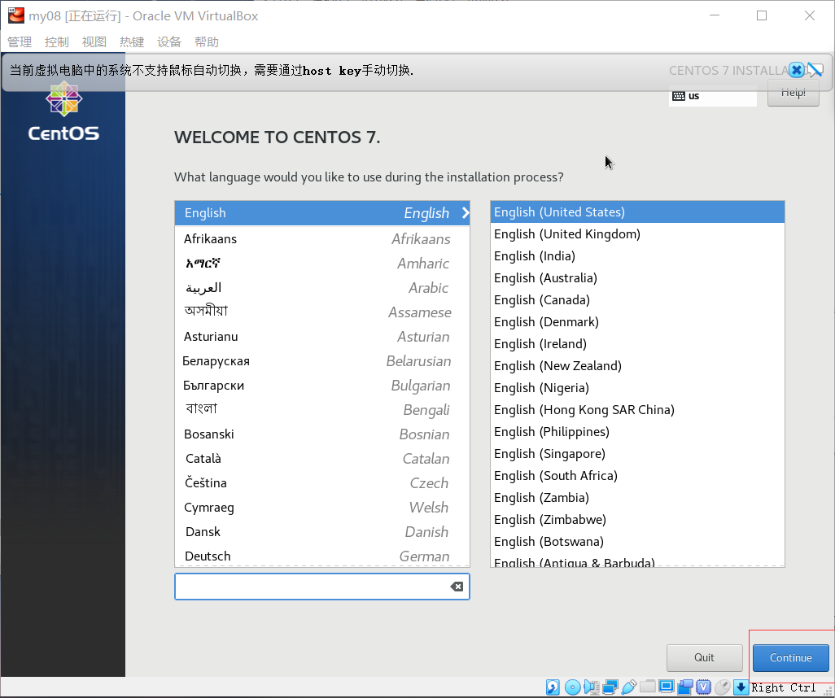This screenshot has height=698, width=835.
Task: Select English (Botswana) locale
Action: click(637, 542)
